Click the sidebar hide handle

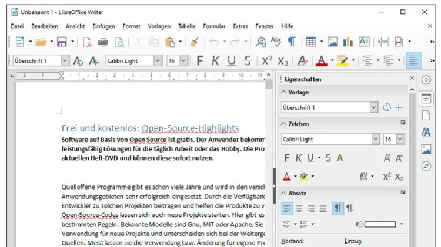click(x=274, y=186)
